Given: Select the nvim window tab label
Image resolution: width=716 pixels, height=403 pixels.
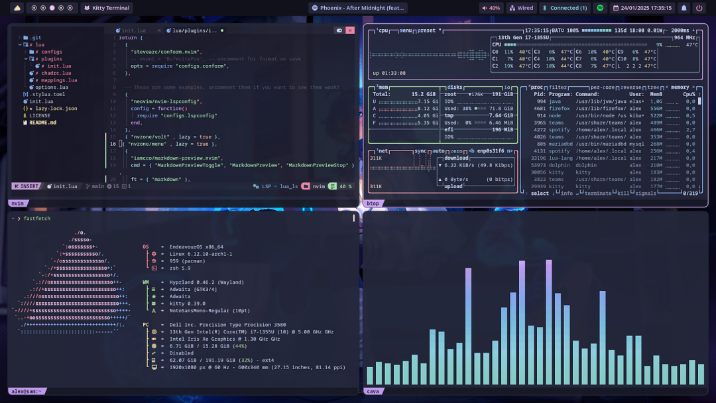Looking at the screenshot, I should click(18, 203).
